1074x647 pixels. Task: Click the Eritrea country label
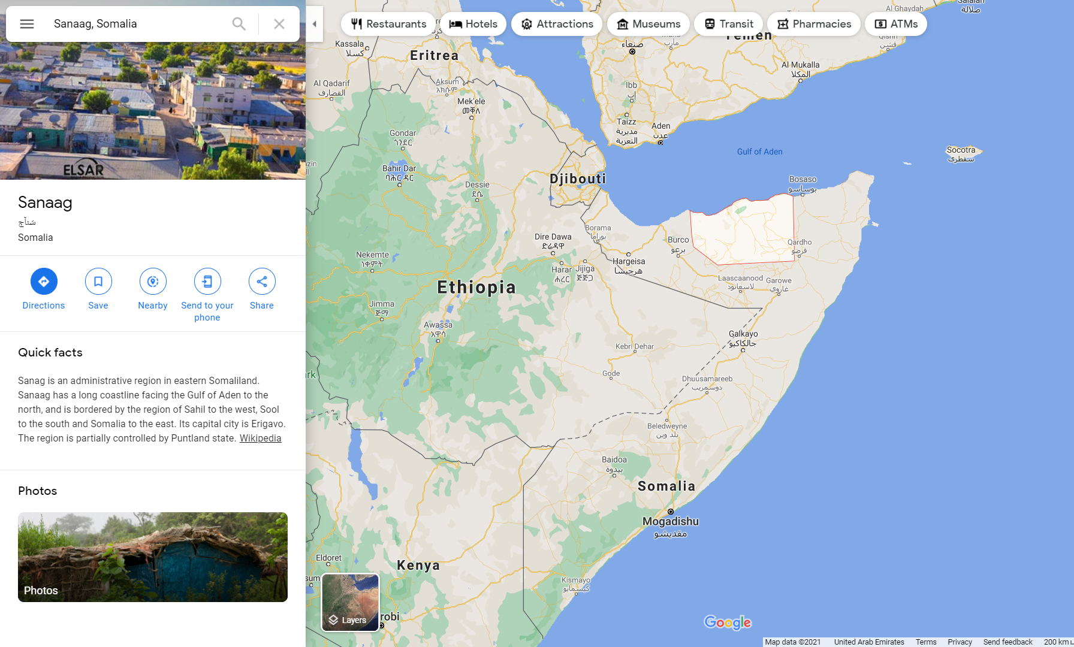tap(435, 55)
